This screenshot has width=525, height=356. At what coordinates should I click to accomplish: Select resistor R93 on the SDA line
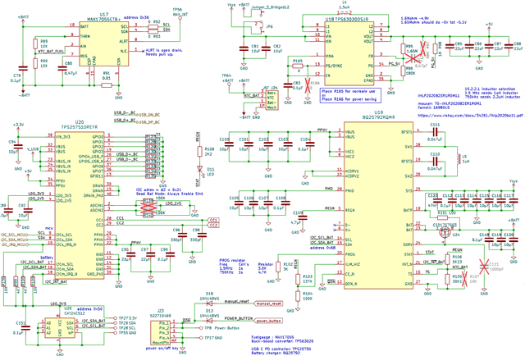click(153, 30)
